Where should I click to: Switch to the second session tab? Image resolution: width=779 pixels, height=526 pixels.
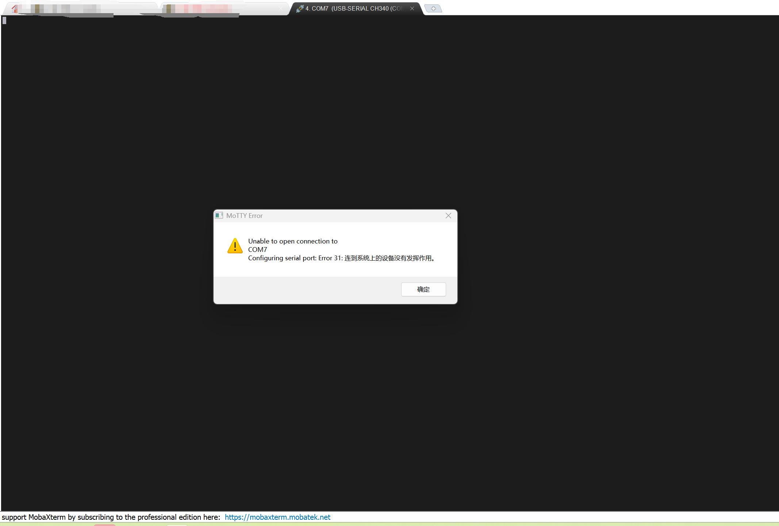(219, 9)
